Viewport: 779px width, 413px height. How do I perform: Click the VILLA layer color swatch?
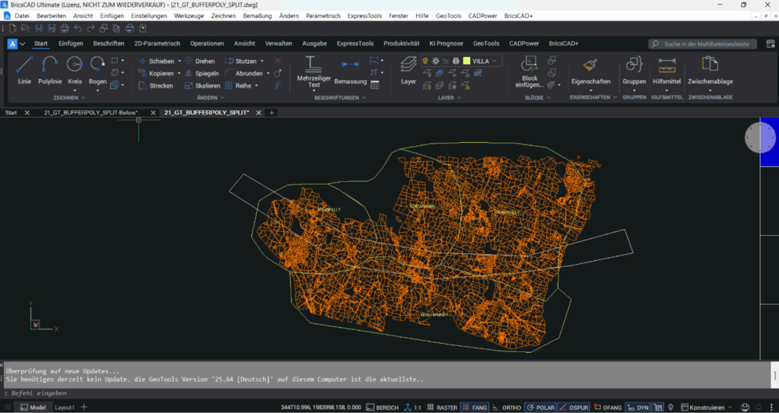tap(466, 61)
